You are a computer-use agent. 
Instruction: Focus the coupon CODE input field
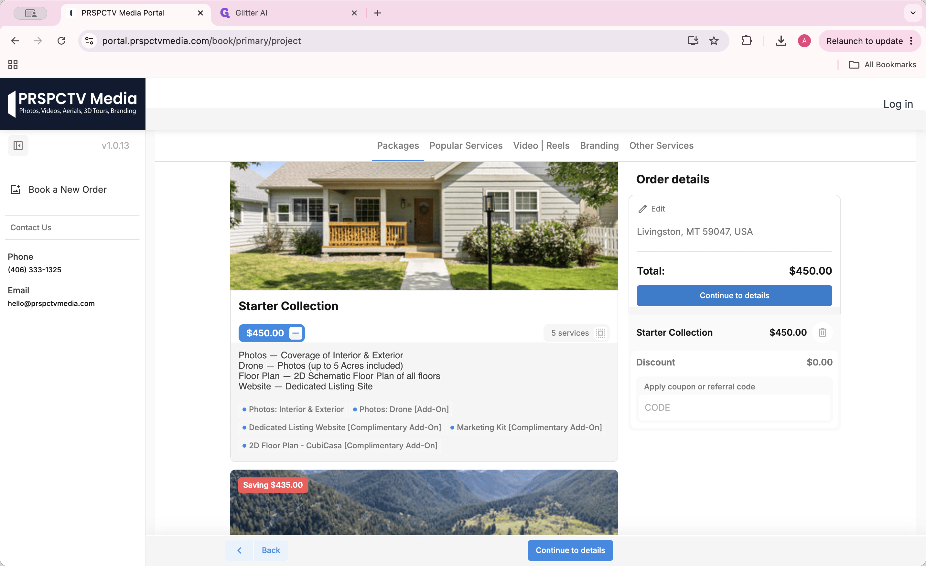[x=734, y=408]
